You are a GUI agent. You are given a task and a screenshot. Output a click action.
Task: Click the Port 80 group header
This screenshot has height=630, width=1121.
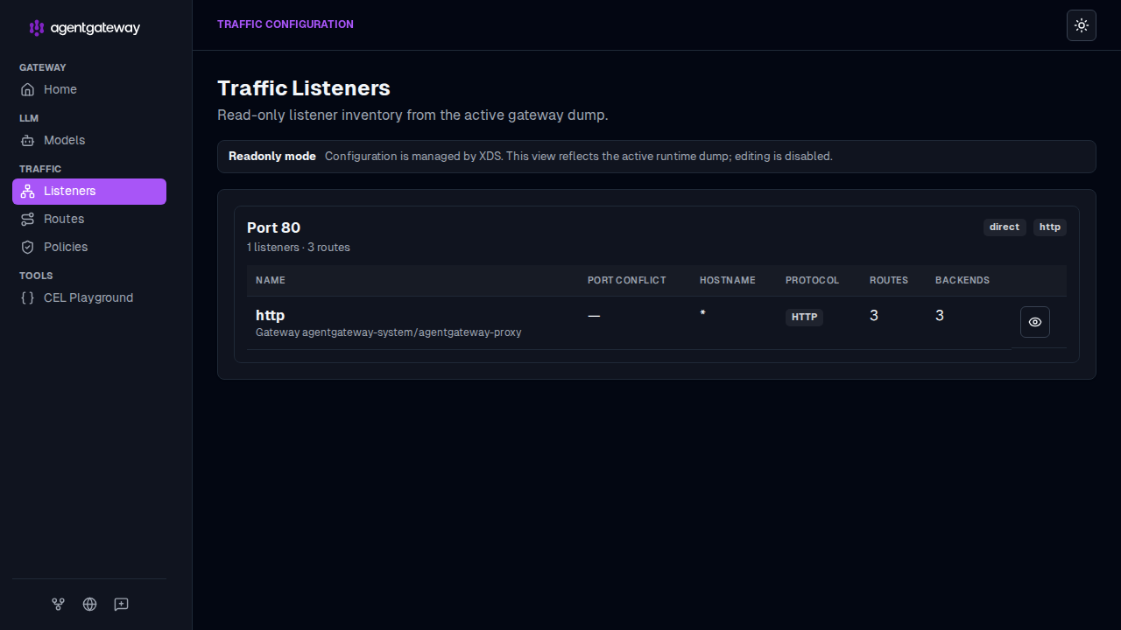273,227
